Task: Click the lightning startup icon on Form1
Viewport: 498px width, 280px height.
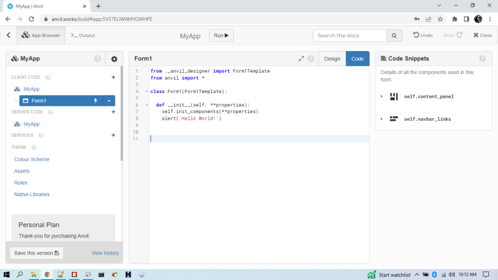Action: (95, 101)
